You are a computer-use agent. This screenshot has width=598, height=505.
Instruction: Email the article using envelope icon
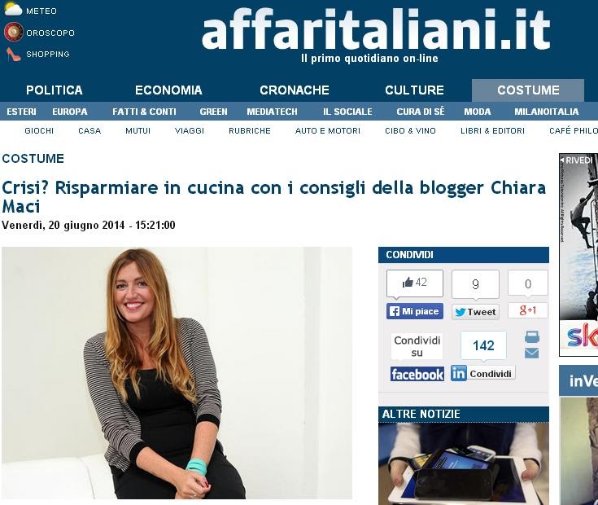pyautogui.click(x=531, y=353)
